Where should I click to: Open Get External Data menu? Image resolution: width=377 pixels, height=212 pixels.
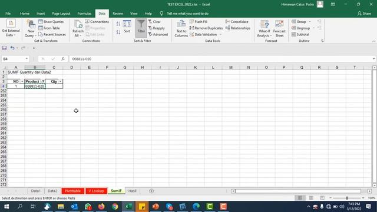click(x=11, y=28)
